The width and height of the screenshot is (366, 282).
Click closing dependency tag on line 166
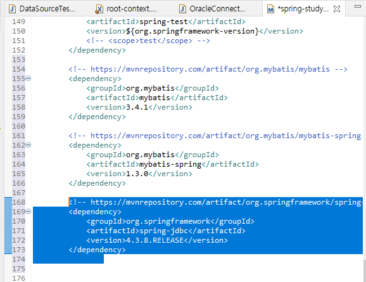97,183
